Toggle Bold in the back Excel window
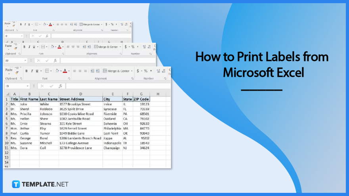 point(21,25)
